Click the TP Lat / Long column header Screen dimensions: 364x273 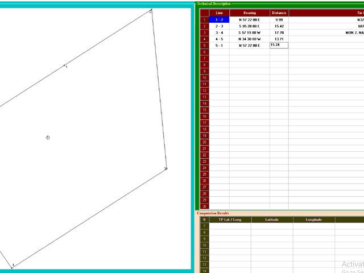click(230, 220)
